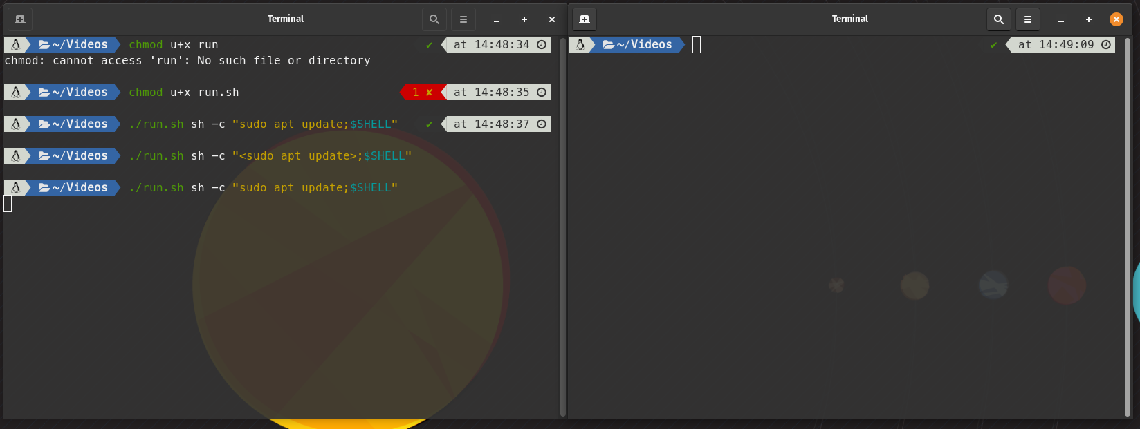This screenshot has width=1140, height=429.
Task: Click green checkmark beside 14:48:37
Action: (x=430, y=124)
